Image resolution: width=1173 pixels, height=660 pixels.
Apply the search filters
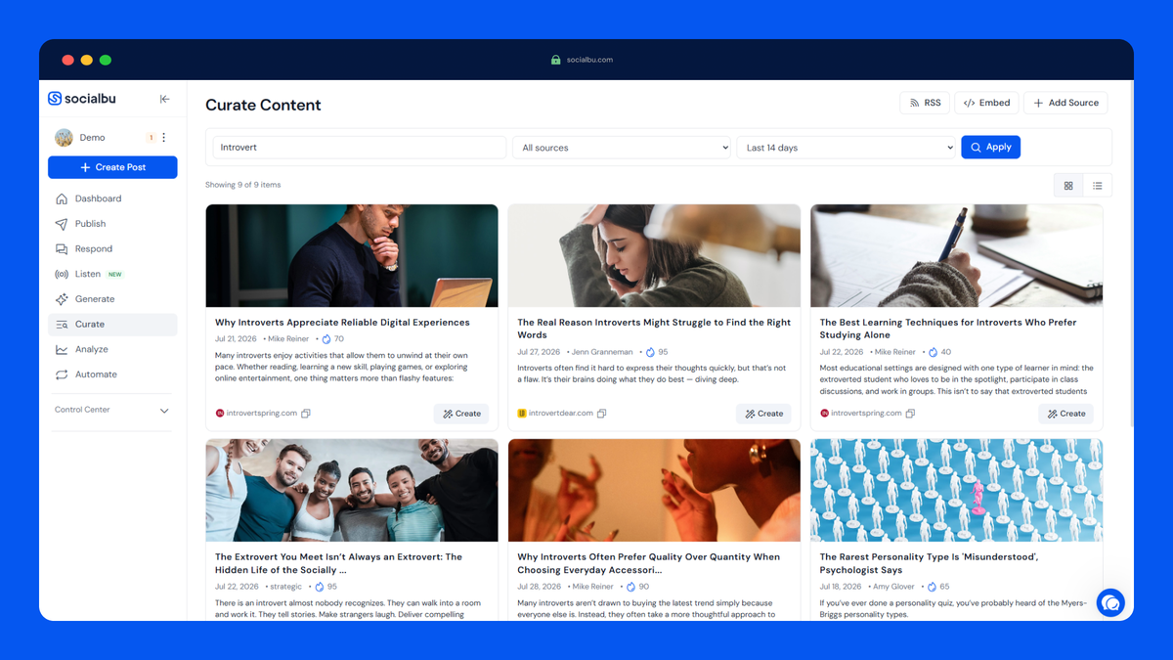(991, 148)
